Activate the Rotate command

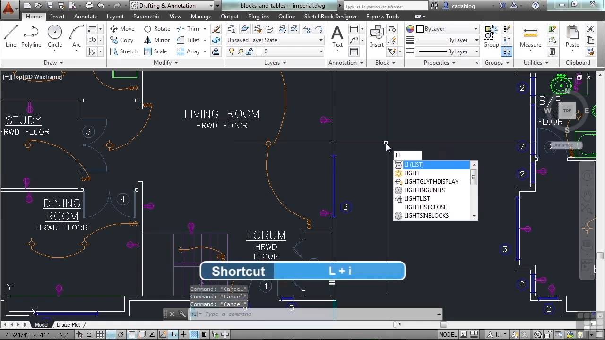[x=157, y=29]
